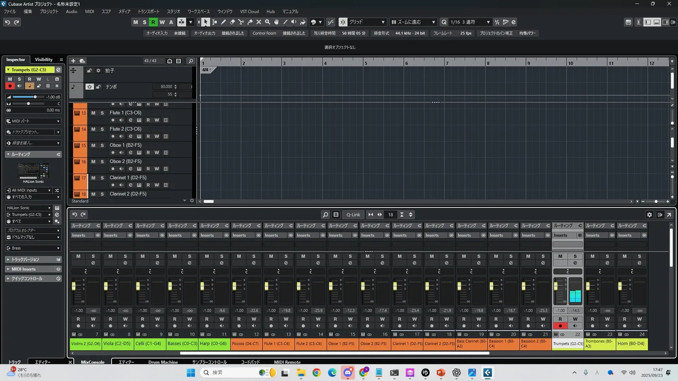This screenshot has width=678, height=381.
Task: Select the Scissors (split) tool
Action: point(241,22)
